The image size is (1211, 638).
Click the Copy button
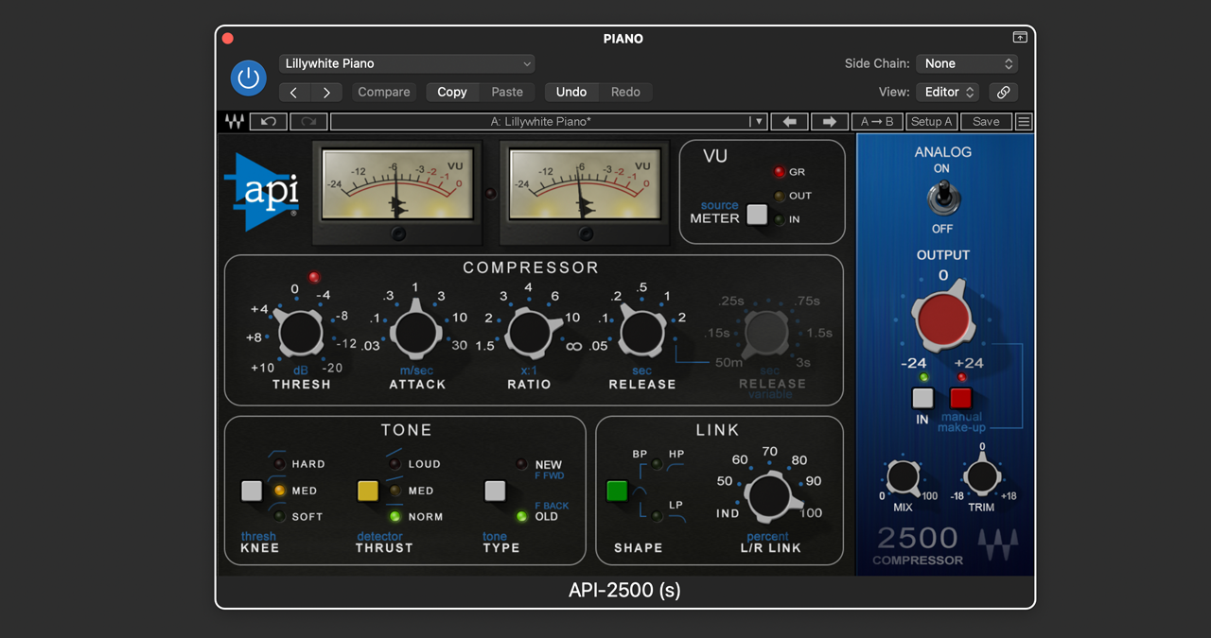(x=452, y=92)
